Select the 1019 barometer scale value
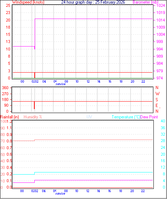167x200 pixels. [x=161, y=13]
